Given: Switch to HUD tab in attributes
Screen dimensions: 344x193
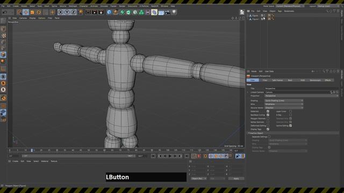Looking at the screenshot, I should tap(303, 80).
